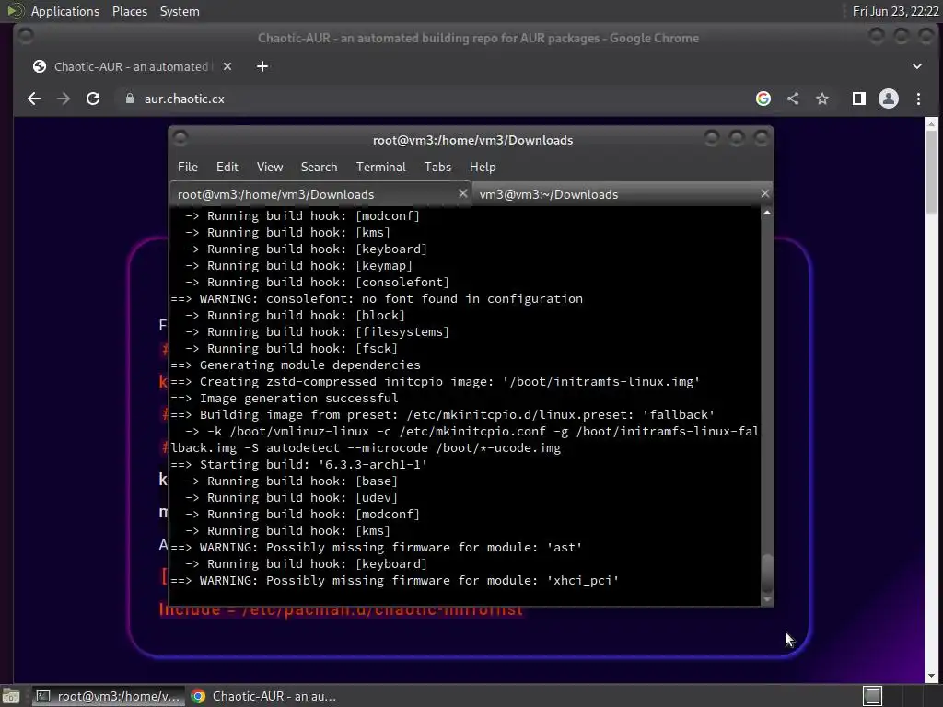Image resolution: width=943 pixels, height=707 pixels.
Task: Open a new Chrome tab
Action: [x=262, y=66]
